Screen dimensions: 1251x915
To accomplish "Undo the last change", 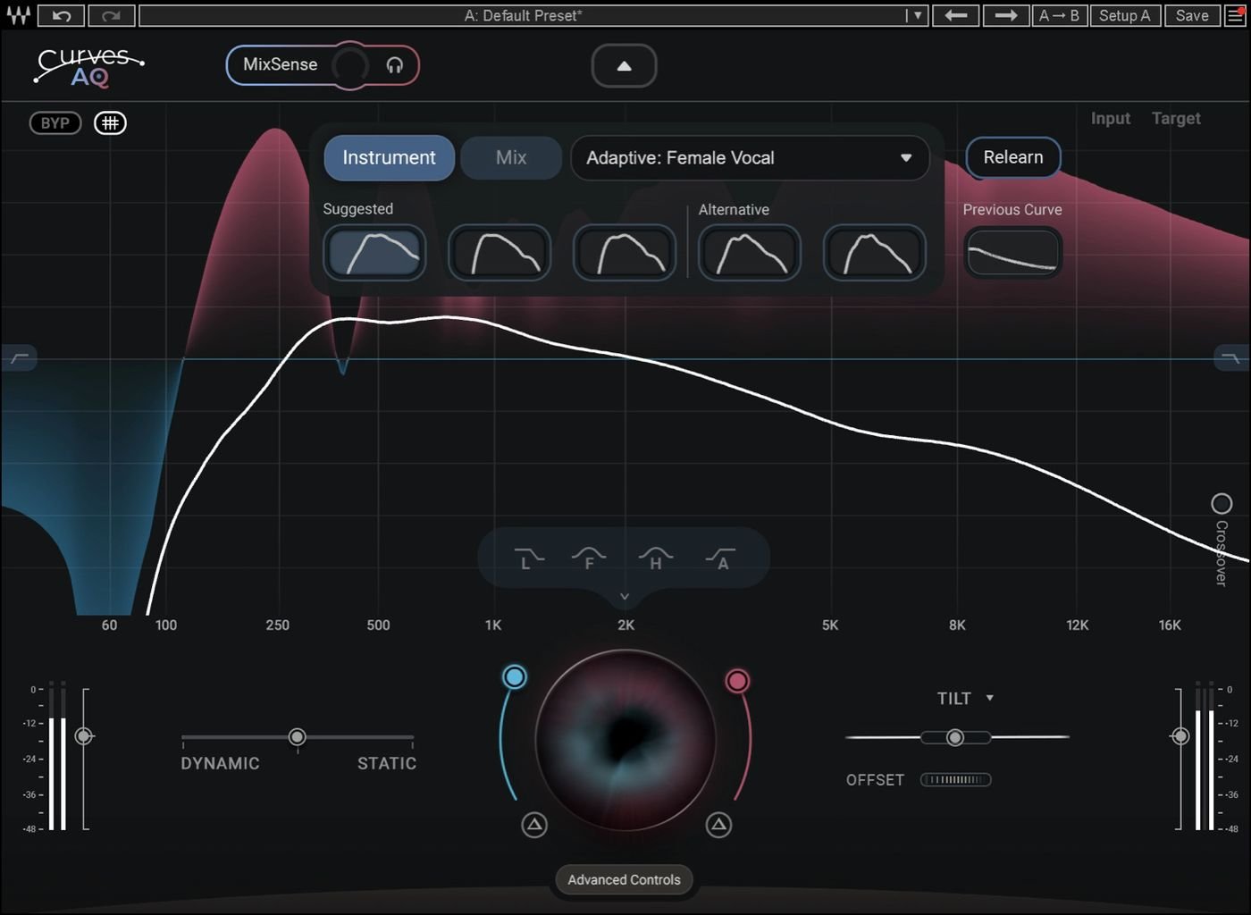I will 62,15.
